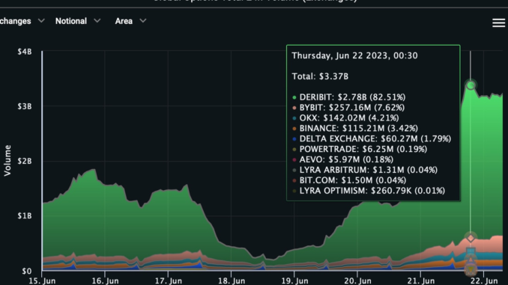
Task: Click the $1B y-axis label
Action: point(25,215)
